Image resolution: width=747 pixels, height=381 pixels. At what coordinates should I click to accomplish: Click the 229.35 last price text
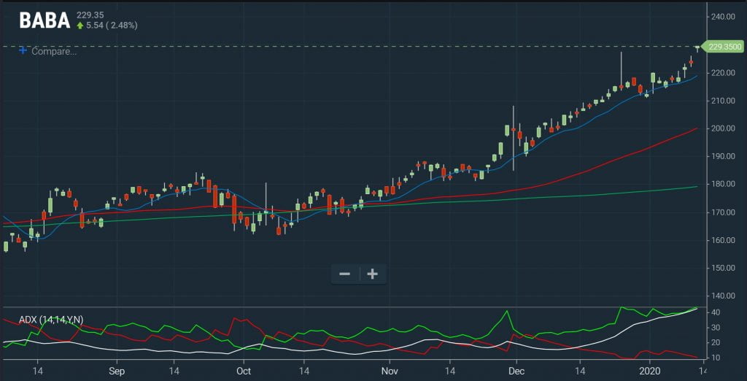(x=90, y=16)
